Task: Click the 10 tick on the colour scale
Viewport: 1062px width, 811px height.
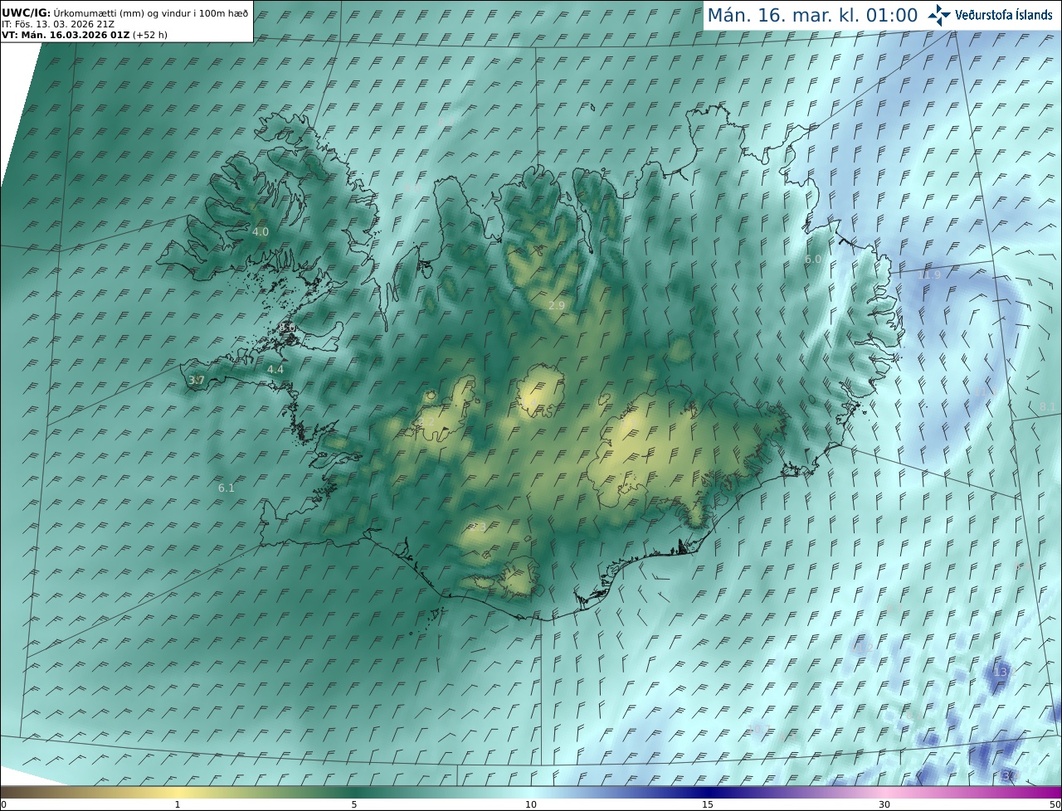Action: coord(531,804)
